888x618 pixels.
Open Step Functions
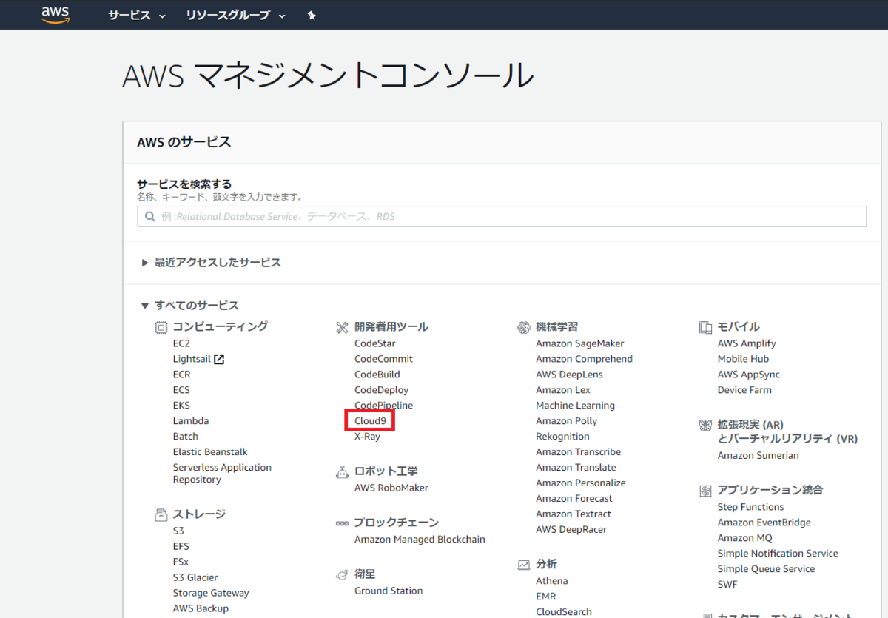pyautogui.click(x=750, y=507)
